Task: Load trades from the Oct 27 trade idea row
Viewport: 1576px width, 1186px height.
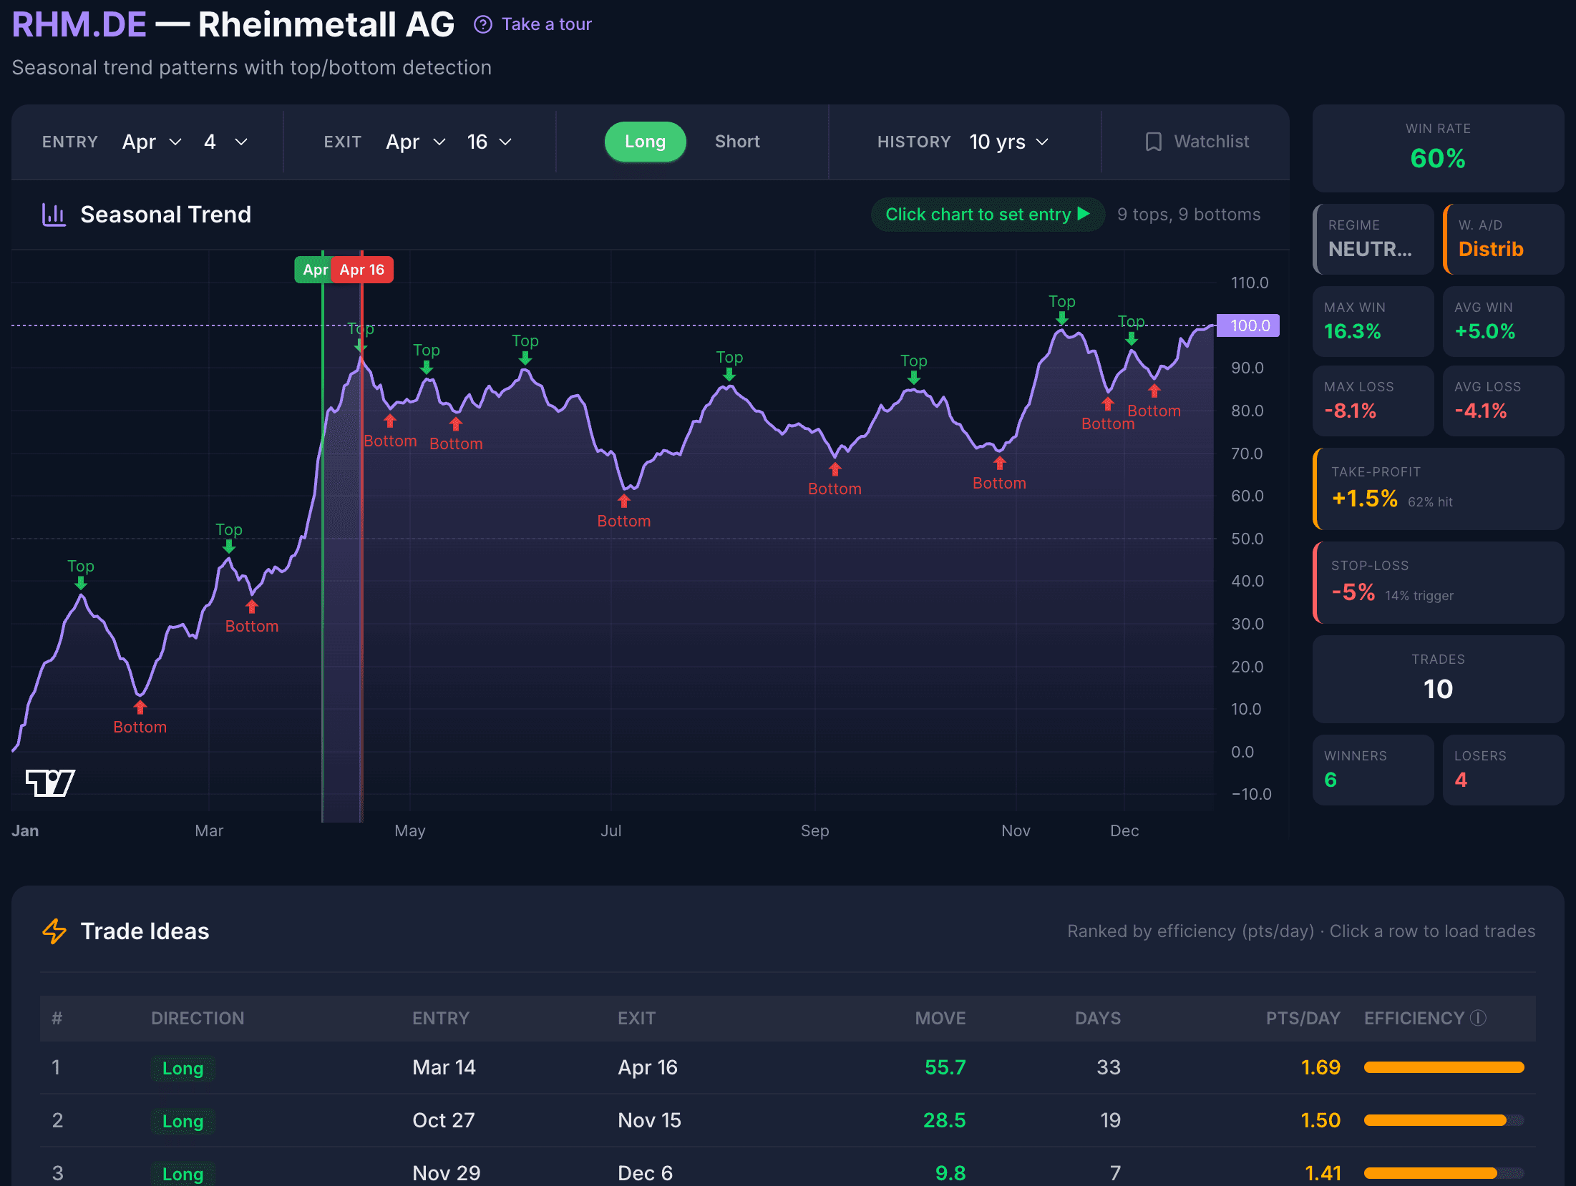Action: tap(787, 1120)
